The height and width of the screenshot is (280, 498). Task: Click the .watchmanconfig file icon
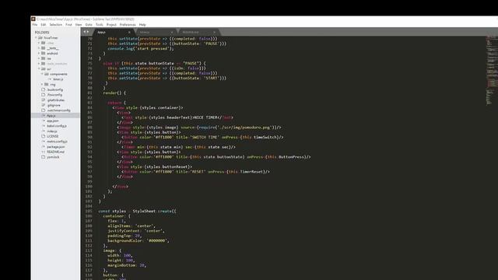(44, 110)
